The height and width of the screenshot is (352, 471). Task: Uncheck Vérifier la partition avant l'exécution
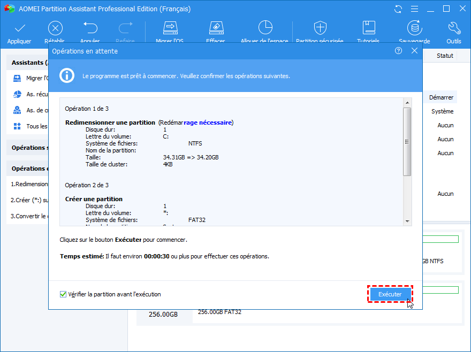pos(63,294)
